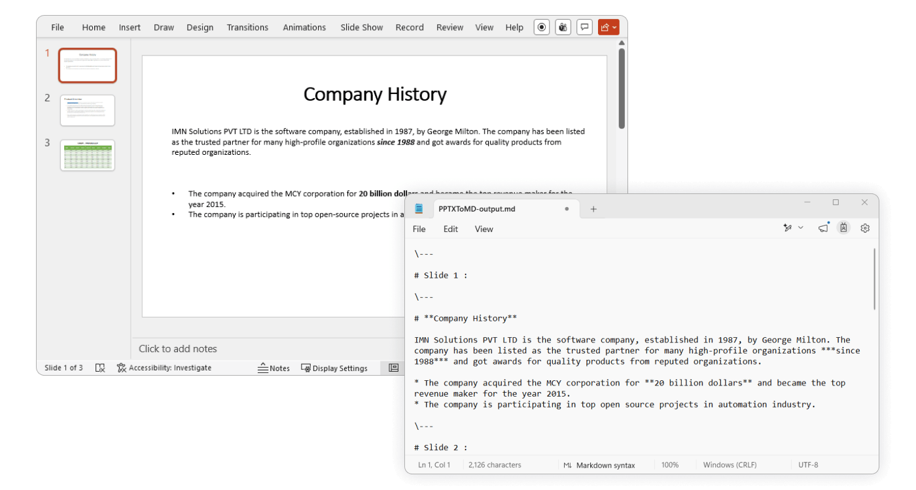
Task: Open the orange Share dropdown button
Action: [608, 27]
